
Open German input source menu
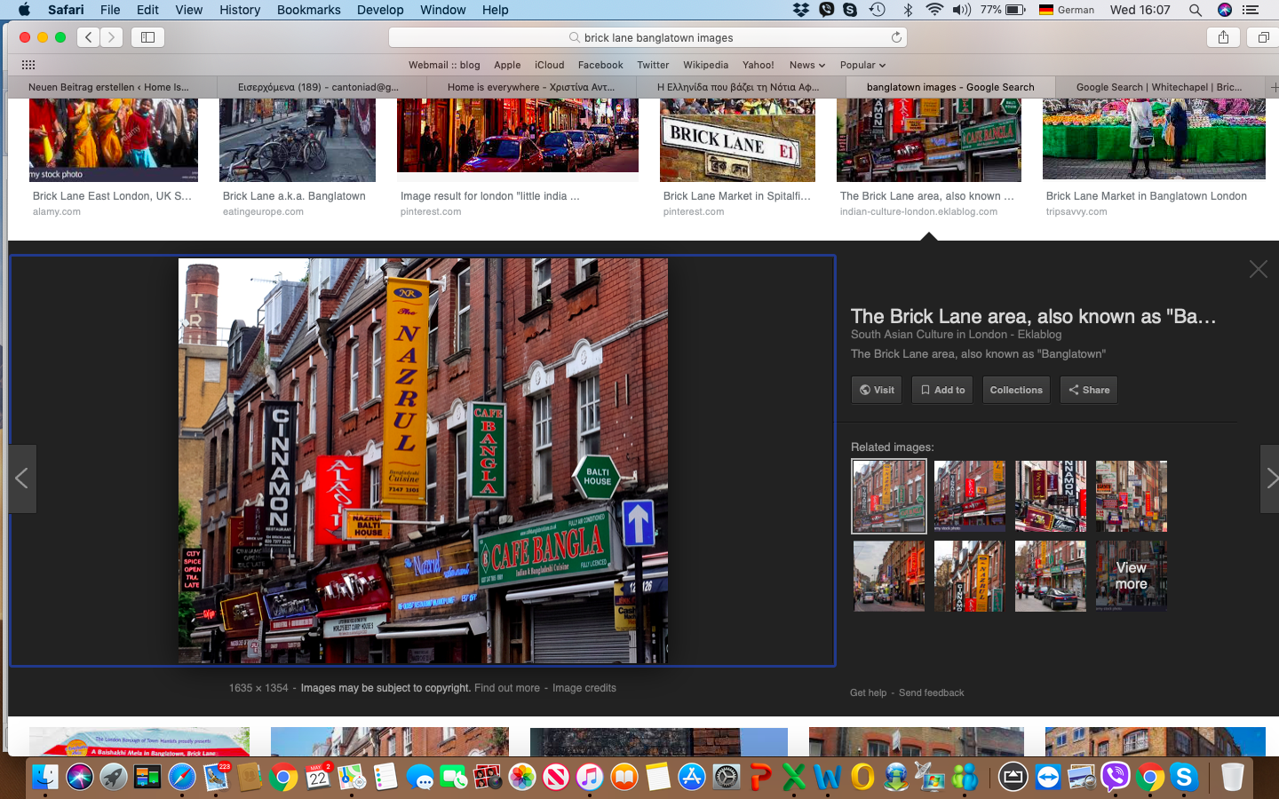(1066, 10)
